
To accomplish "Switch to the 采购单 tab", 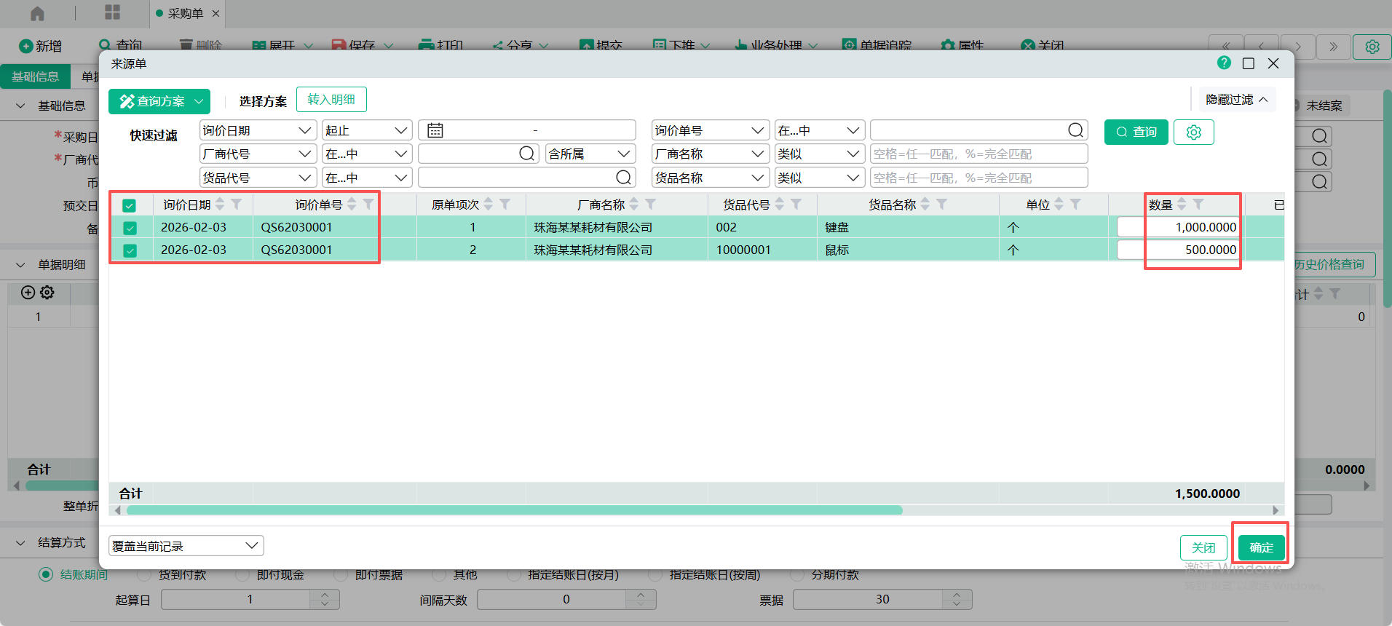I will click(x=185, y=13).
